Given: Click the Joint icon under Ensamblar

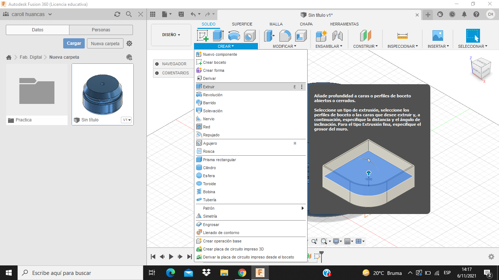Looking at the screenshot, I should [x=337, y=35].
